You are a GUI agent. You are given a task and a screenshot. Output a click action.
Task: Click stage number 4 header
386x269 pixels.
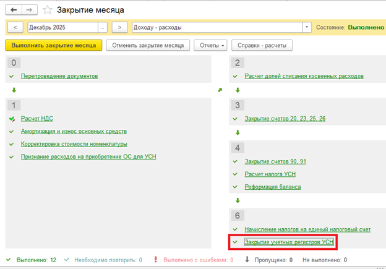click(238, 148)
